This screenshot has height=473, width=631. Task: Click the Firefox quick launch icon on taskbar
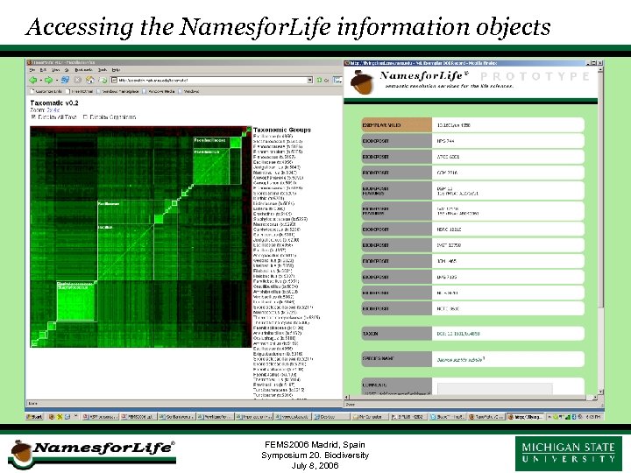52,417
